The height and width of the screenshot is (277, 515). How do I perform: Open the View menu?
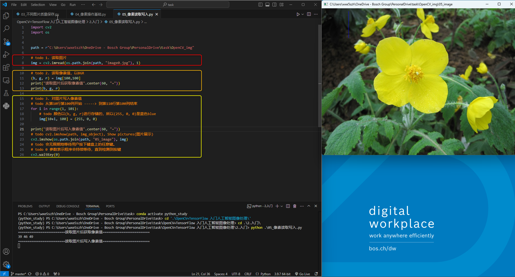53,5
